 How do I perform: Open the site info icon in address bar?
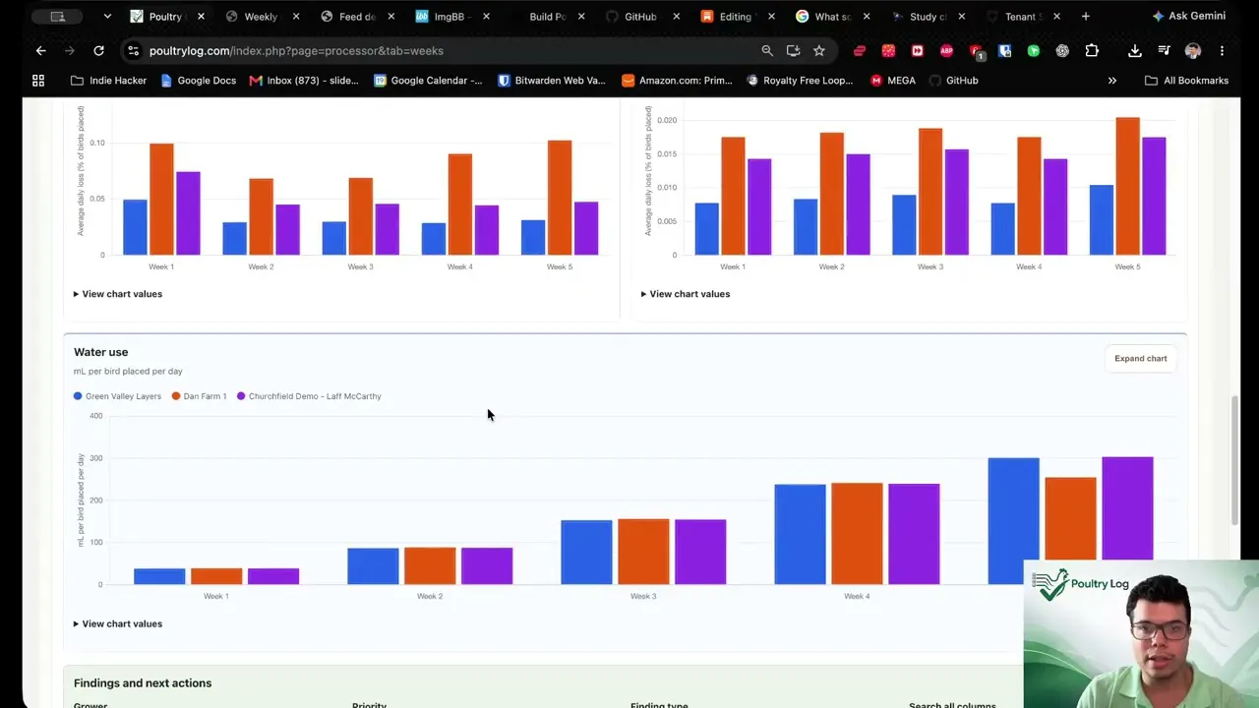click(133, 50)
